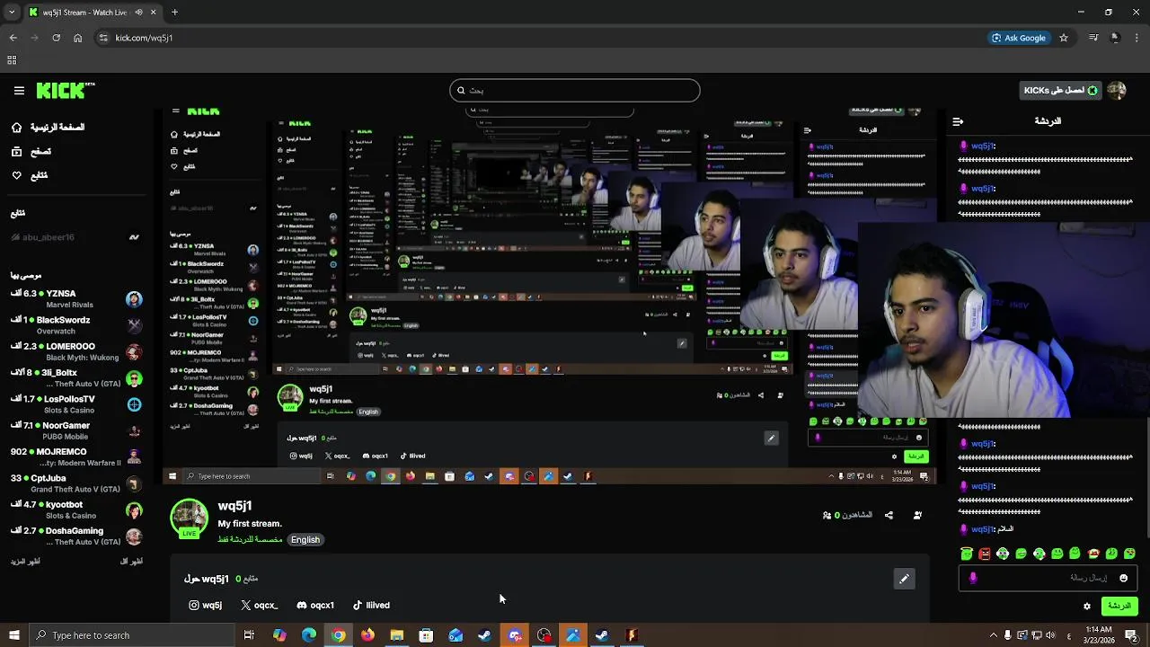1150x647 pixels.
Task: Open NoorGamer PUBG Mobile channel
Action: [x=76, y=430]
